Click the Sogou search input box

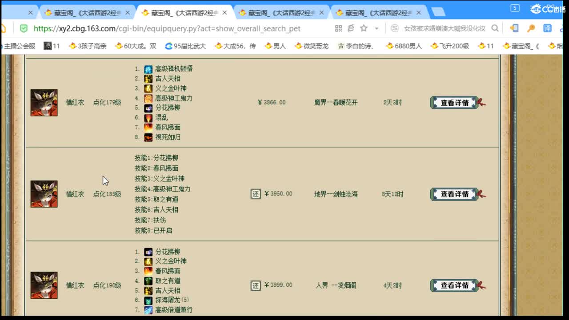pos(445,28)
